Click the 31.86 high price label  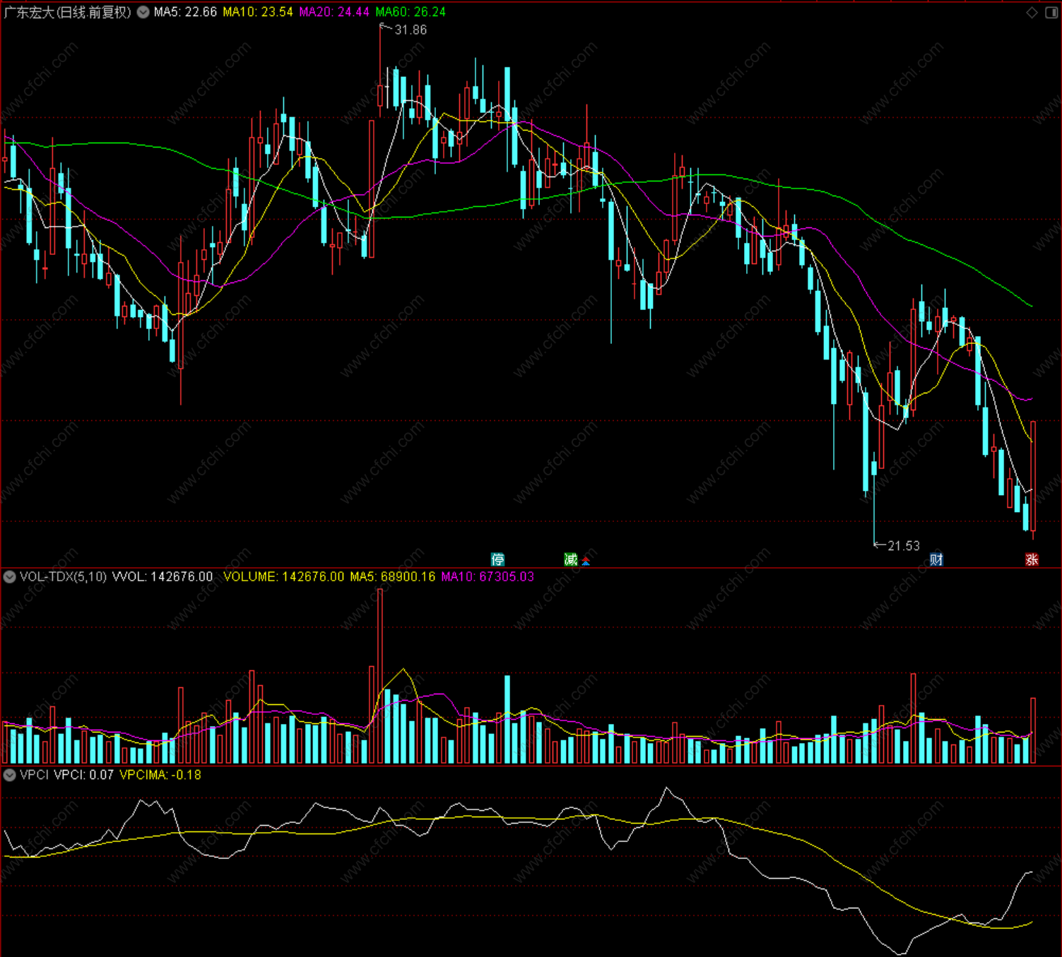point(411,30)
